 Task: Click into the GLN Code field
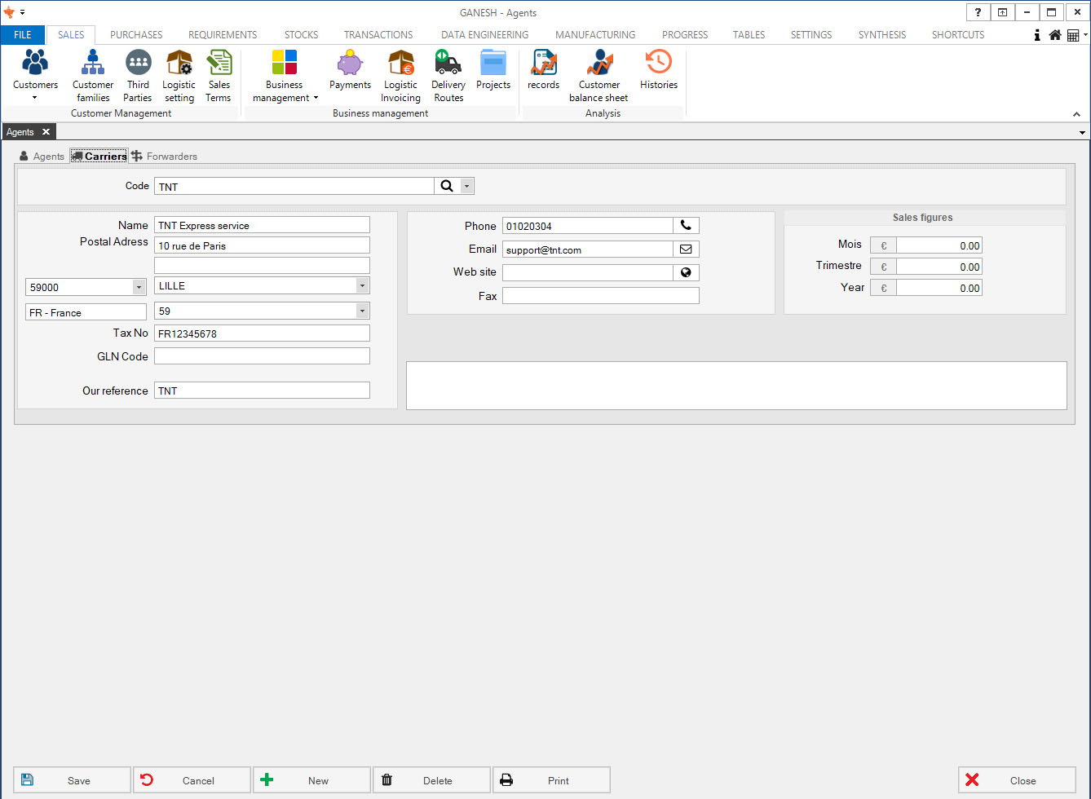click(x=262, y=356)
